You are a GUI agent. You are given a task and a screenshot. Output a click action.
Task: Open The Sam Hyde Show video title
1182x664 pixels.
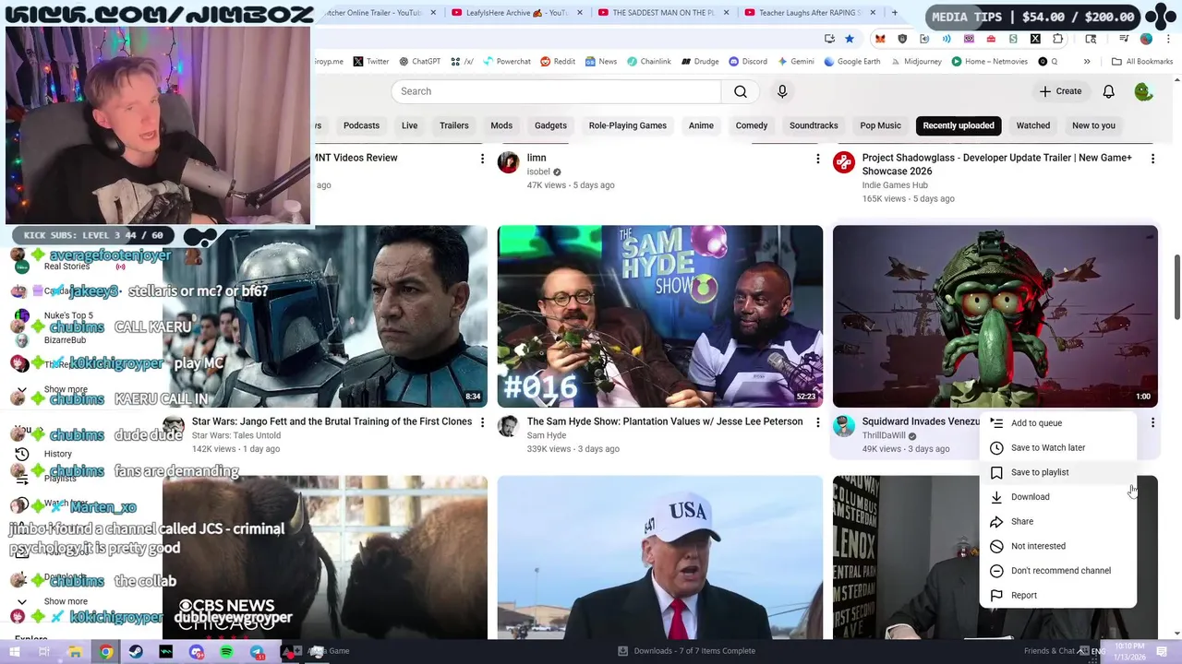(665, 421)
